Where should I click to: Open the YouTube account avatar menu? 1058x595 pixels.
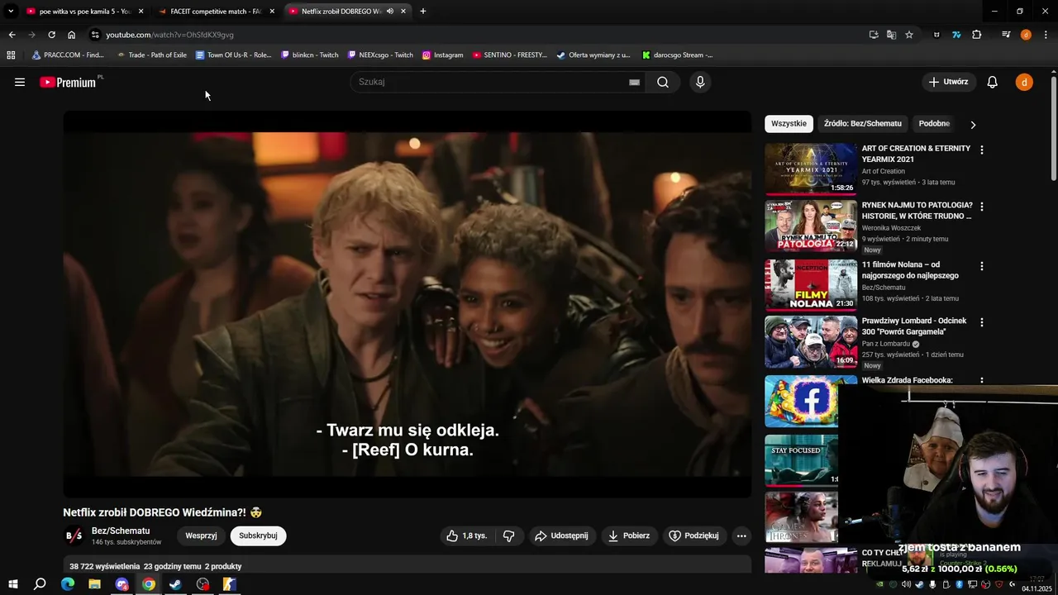coord(1024,82)
